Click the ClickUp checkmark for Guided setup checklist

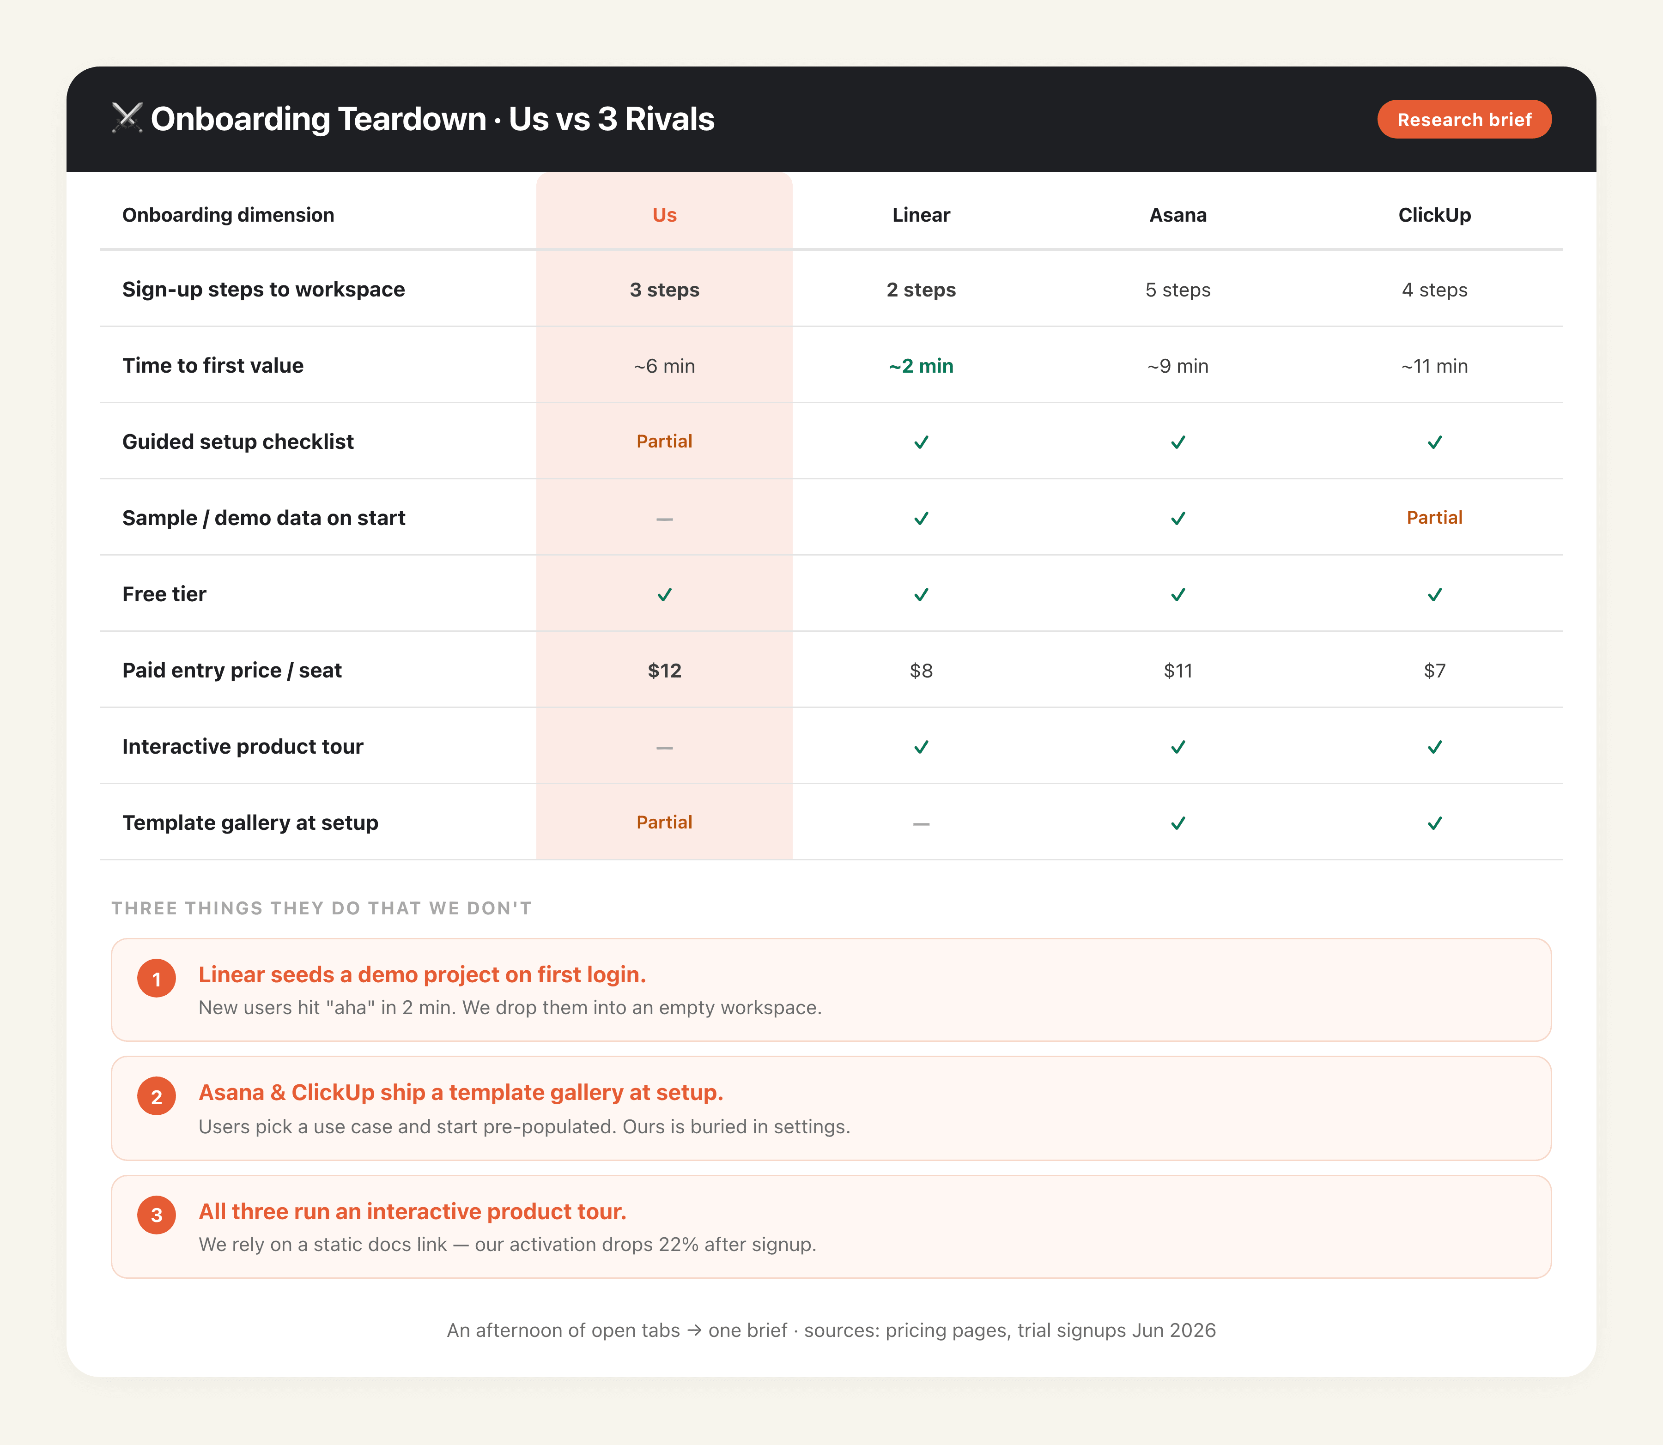1434,442
